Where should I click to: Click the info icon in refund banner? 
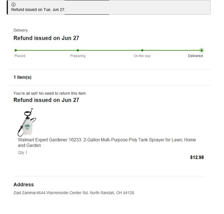(13, 4)
